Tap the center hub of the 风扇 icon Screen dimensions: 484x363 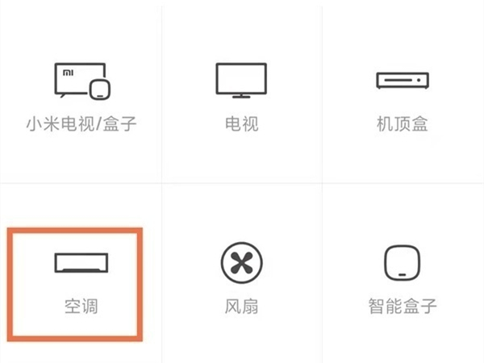242,263
